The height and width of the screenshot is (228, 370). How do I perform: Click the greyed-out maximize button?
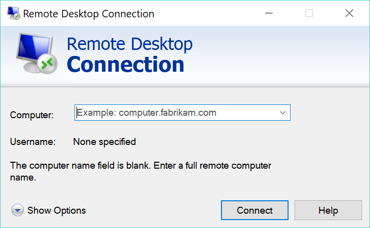[309, 14]
